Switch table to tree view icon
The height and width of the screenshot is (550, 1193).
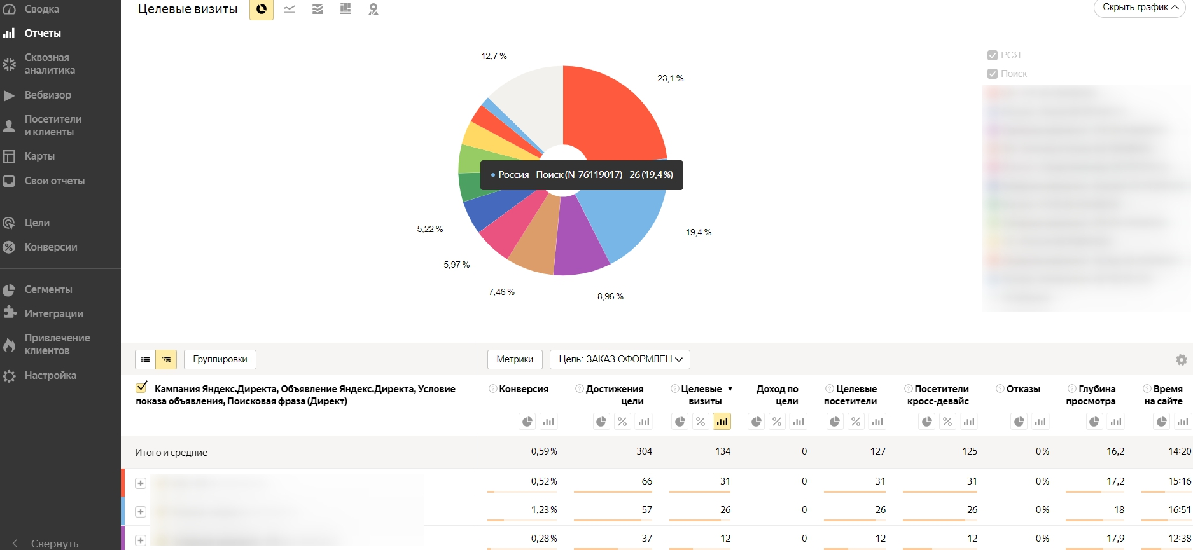(166, 359)
